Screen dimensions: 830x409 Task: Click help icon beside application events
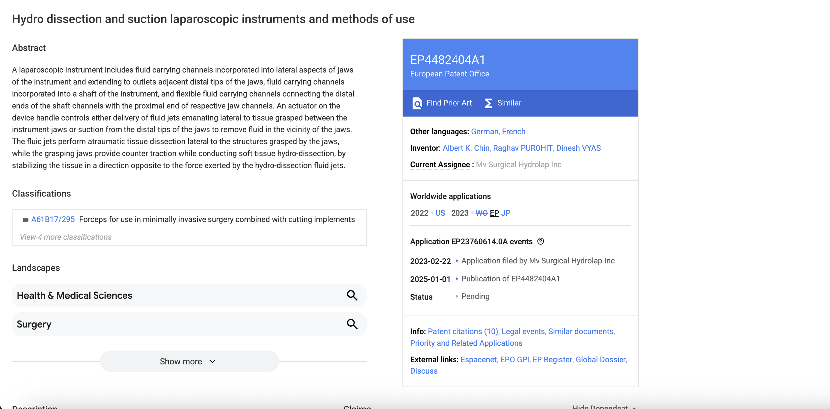pos(540,241)
